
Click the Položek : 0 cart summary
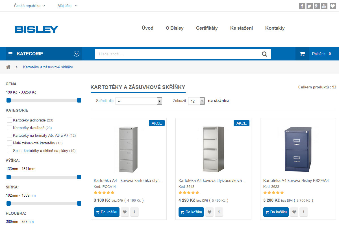[321, 54]
